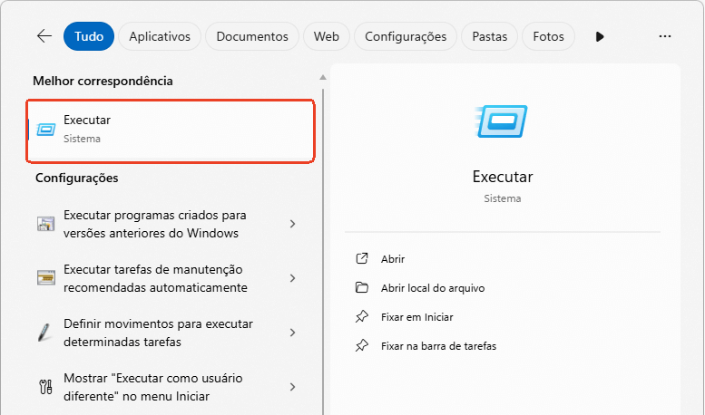Click the pen movements icon
Viewport: 705px width, 415px height.
[x=44, y=333]
